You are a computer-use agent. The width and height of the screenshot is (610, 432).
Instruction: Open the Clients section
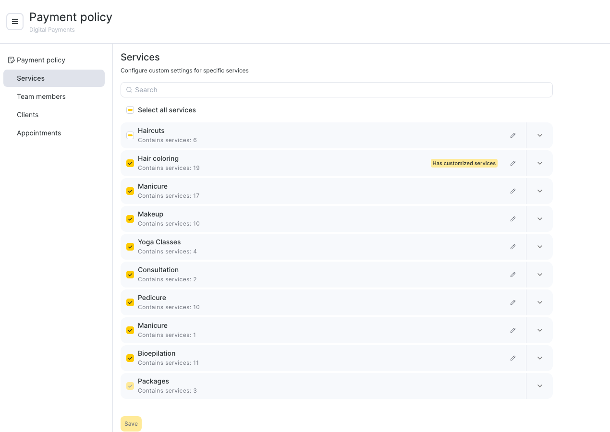pos(54,115)
